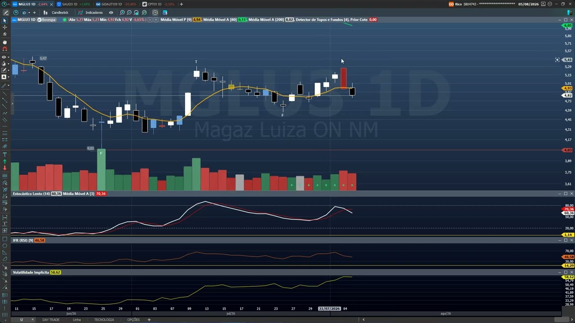This screenshot has height=323, width=575.
Task: Click the horizontal scrollbar thumb at bottom right
Action: 562,320
